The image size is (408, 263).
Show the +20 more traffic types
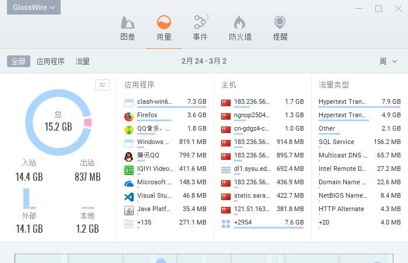(360, 224)
